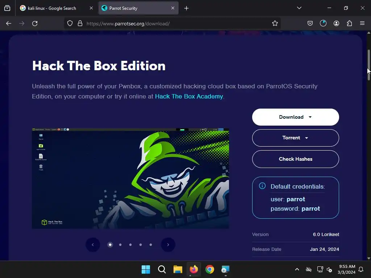Image resolution: width=371 pixels, height=278 pixels.
Task: Go back to the previous page
Action: pos(9,24)
